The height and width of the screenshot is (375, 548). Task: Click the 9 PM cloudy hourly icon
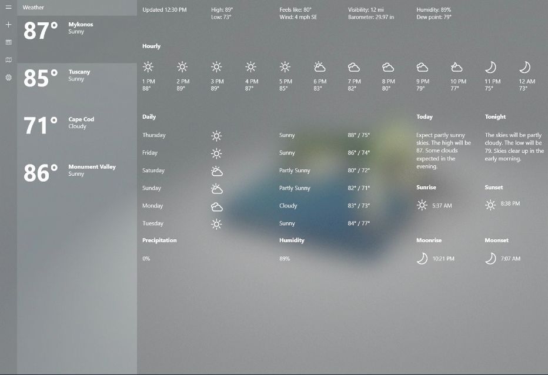coord(422,67)
